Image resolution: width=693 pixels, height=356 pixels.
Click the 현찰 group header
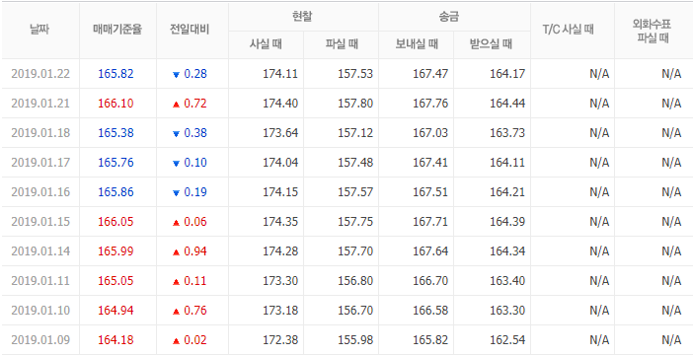click(x=301, y=17)
